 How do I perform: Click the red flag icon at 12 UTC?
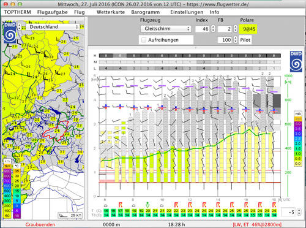tap(190, 205)
